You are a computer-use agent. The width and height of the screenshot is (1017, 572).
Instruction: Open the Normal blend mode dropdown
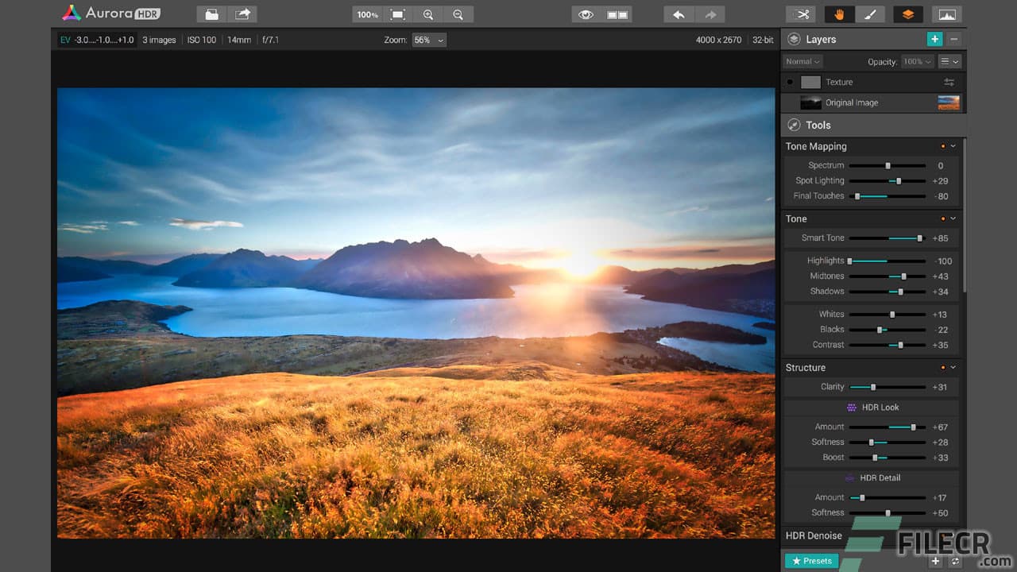[x=802, y=61]
